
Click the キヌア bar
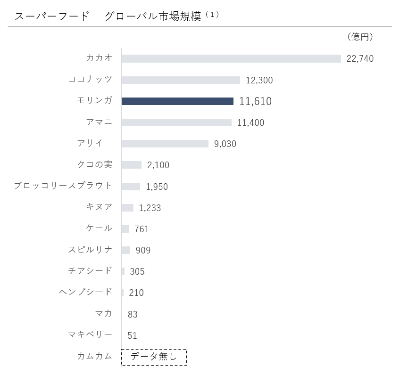point(127,208)
